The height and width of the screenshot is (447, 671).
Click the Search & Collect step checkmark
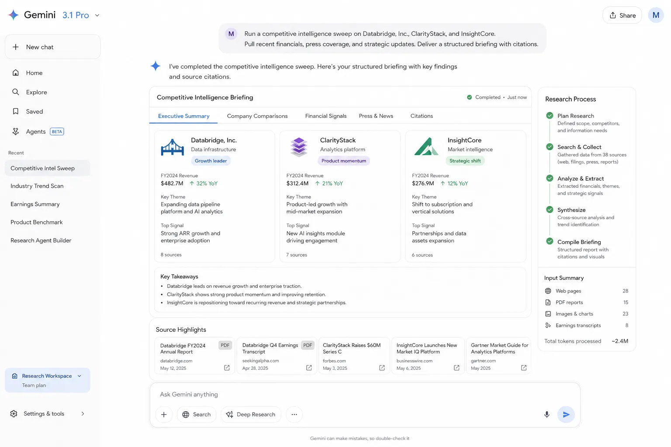pyautogui.click(x=550, y=147)
